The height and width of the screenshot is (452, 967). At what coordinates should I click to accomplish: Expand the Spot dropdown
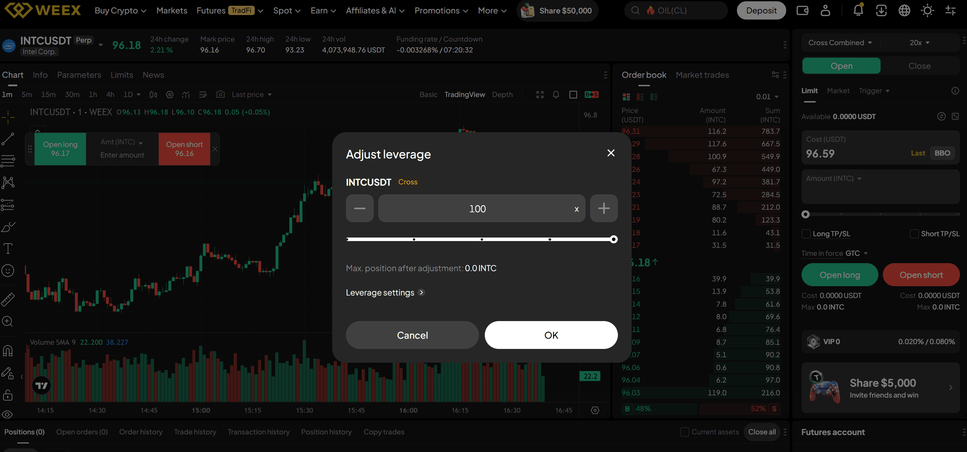pos(286,11)
